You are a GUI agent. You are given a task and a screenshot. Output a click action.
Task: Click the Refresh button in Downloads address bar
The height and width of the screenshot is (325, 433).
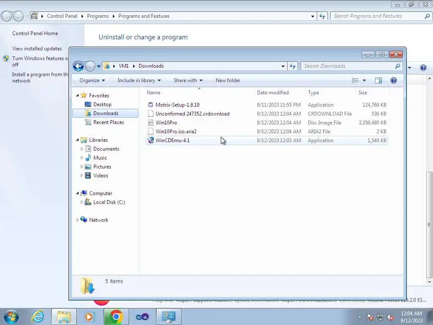coord(293,66)
